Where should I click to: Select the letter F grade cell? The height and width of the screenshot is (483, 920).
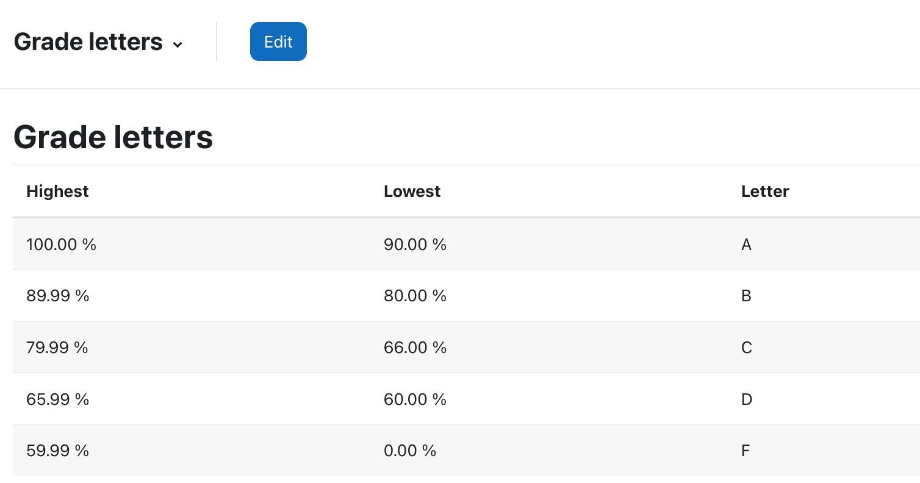pyautogui.click(x=746, y=451)
